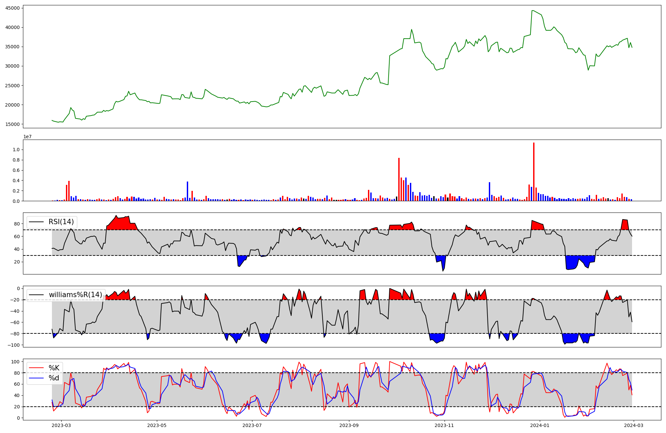Click the tallest red volume bar
The width and height of the screenshot is (666, 433).
[534, 172]
